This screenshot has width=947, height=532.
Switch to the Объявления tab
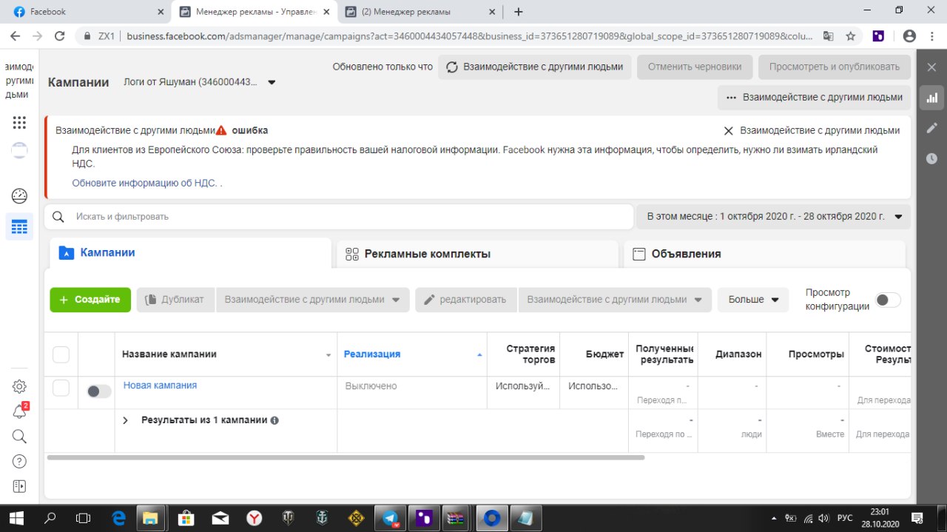[764, 254]
